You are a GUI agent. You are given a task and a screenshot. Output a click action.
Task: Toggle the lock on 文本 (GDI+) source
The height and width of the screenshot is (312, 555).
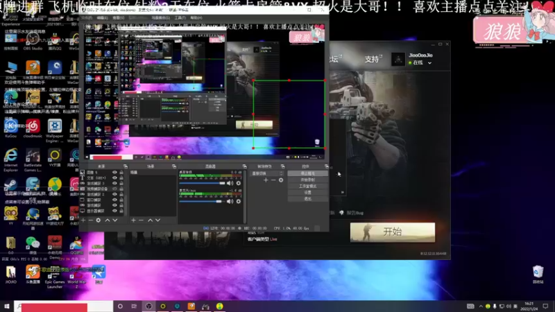pyautogui.click(x=121, y=178)
